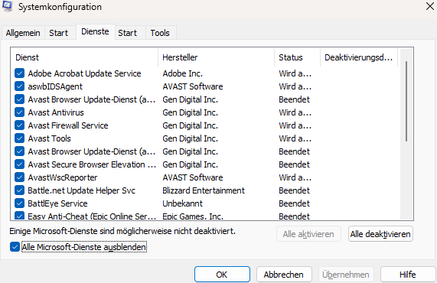Click Gen Digital Inc. in the Avast Antivirus row
This screenshot has height=283, width=437.
tap(190, 112)
